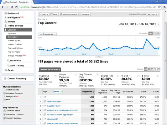The image size is (167, 125).
Task: Open the Content sidebar section
Action: [18, 30]
